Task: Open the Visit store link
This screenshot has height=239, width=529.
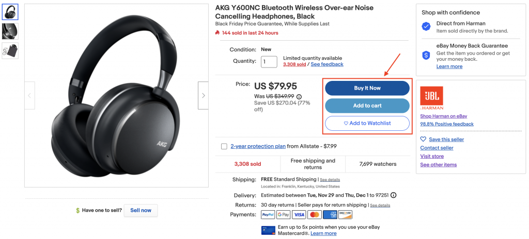Action: (x=432, y=156)
